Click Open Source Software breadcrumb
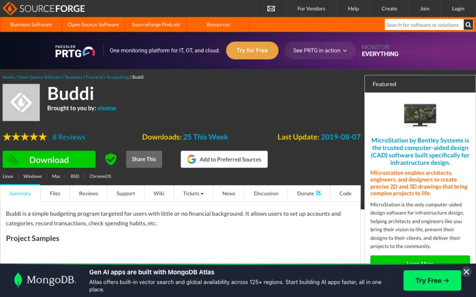Viewport: 476px width, 297px height. pyautogui.click(x=40, y=77)
